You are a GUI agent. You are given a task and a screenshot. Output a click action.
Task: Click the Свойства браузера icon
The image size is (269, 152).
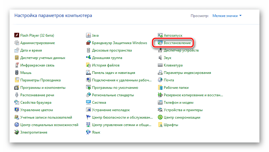tap(17, 103)
